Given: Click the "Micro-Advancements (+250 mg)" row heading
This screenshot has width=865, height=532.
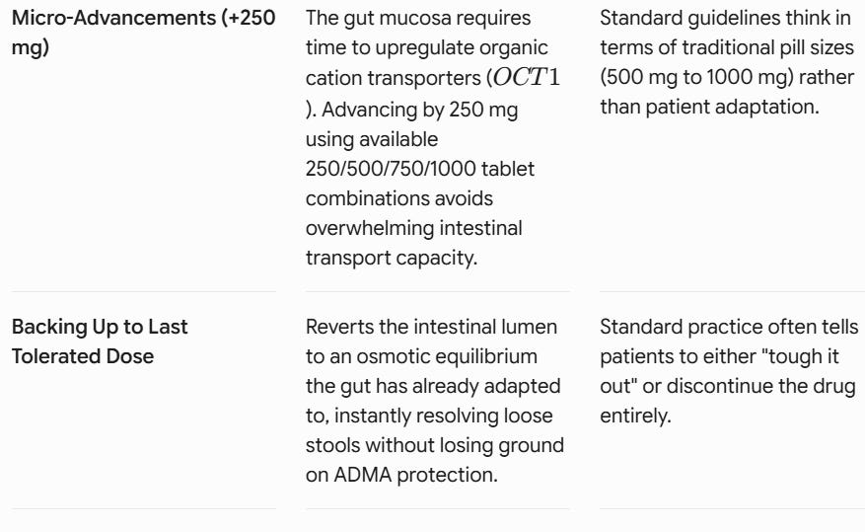Looking at the screenshot, I should 143,33.
